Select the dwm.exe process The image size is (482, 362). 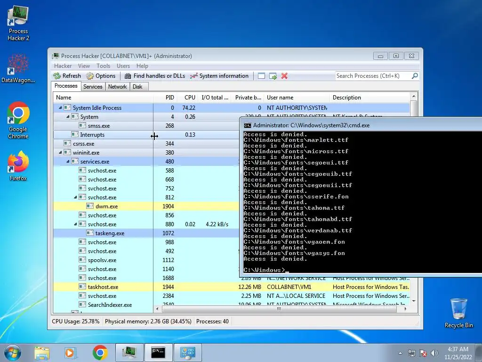146,206
